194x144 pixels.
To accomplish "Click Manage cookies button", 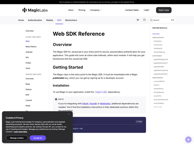I will click(17, 138).
